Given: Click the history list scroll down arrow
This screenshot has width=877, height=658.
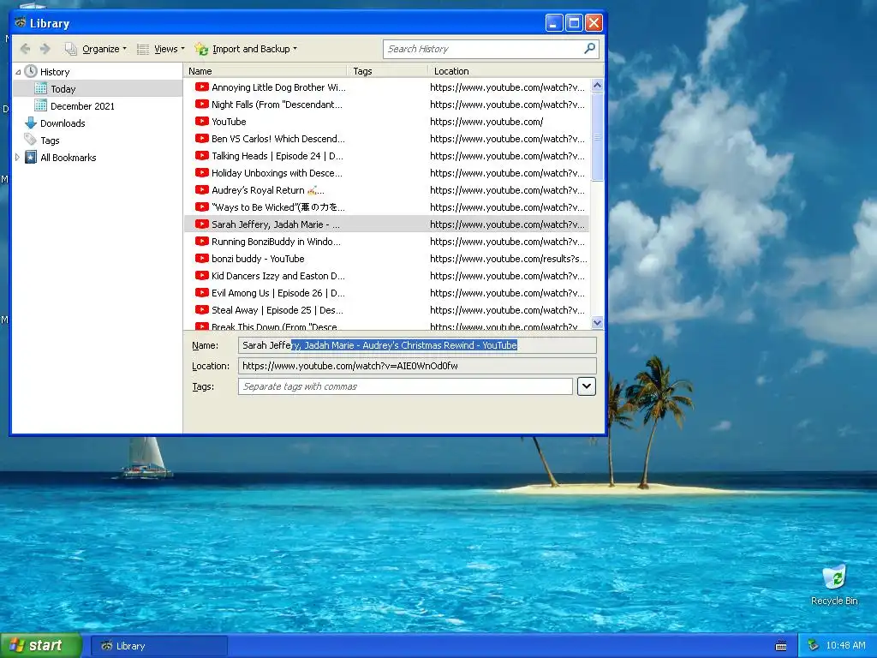Looking at the screenshot, I should click(597, 322).
